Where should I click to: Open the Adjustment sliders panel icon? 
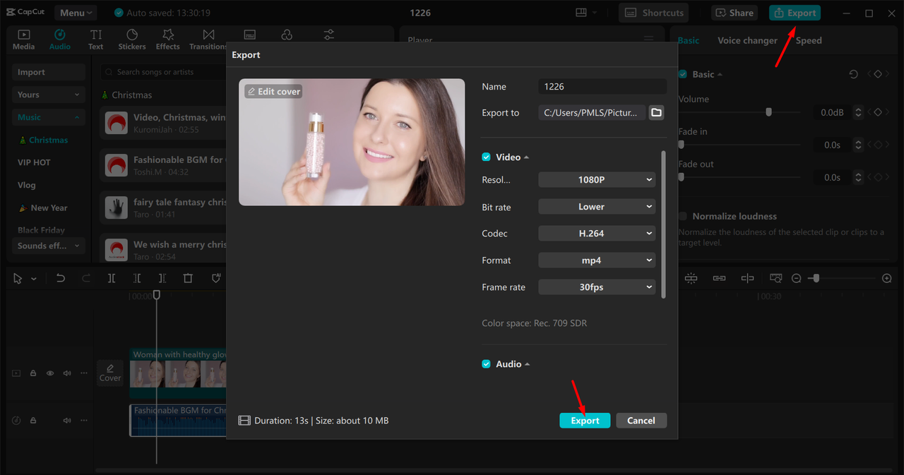tap(329, 35)
